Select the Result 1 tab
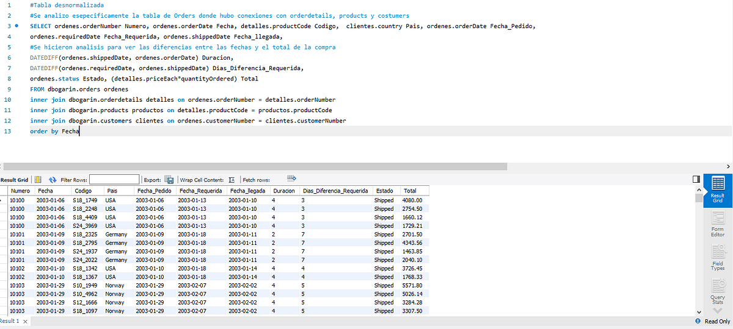 pos(10,321)
